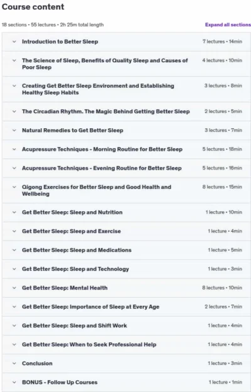
Task: Click chevron next to The Circadian Rhythm
Action: pyautogui.click(x=14, y=111)
